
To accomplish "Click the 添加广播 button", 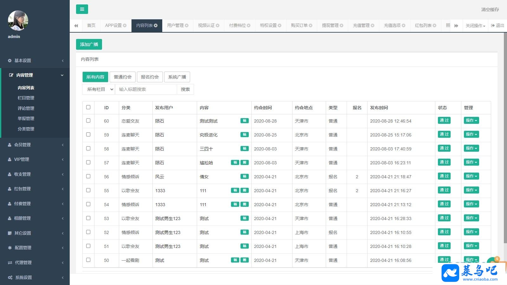I will pyautogui.click(x=89, y=44).
